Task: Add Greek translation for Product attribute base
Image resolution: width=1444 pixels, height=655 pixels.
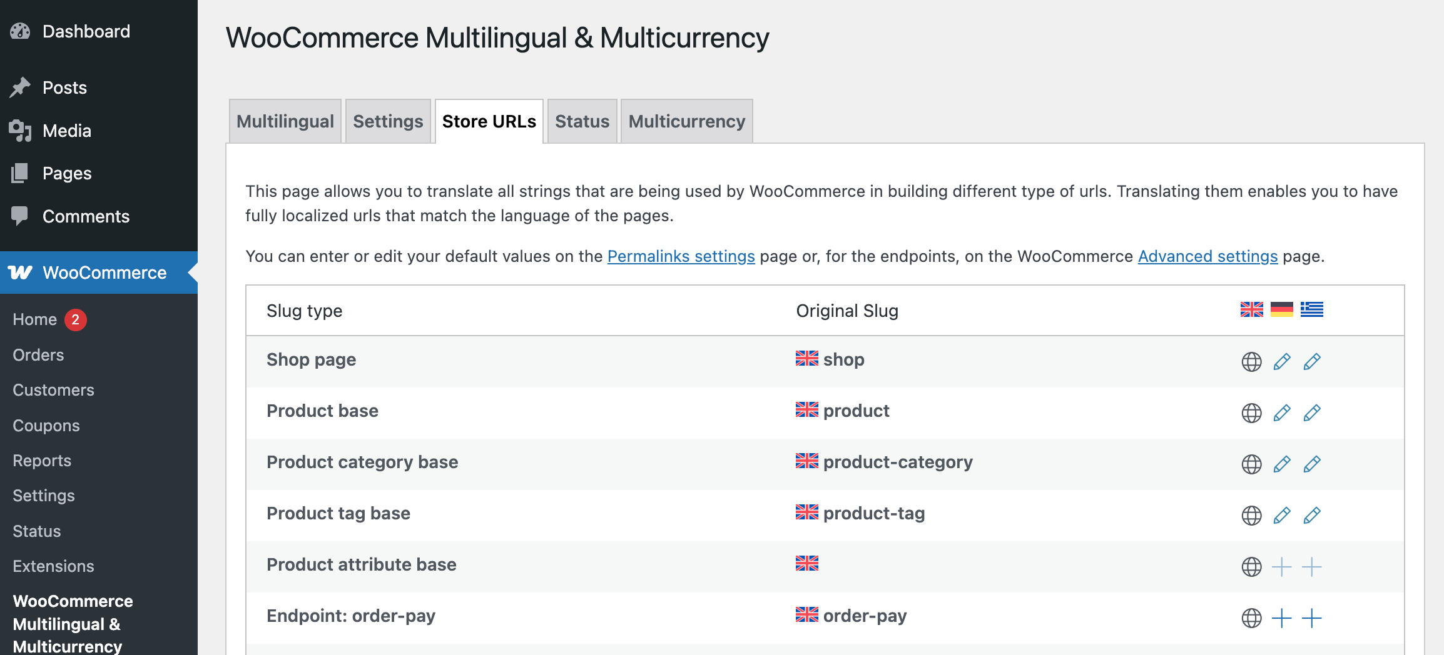Action: (x=1312, y=567)
